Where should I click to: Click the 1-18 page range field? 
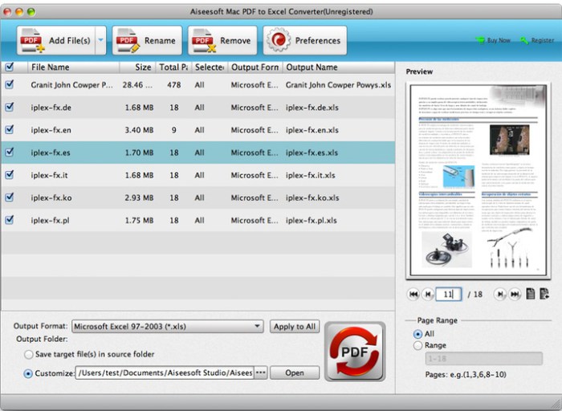tap(484, 358)
